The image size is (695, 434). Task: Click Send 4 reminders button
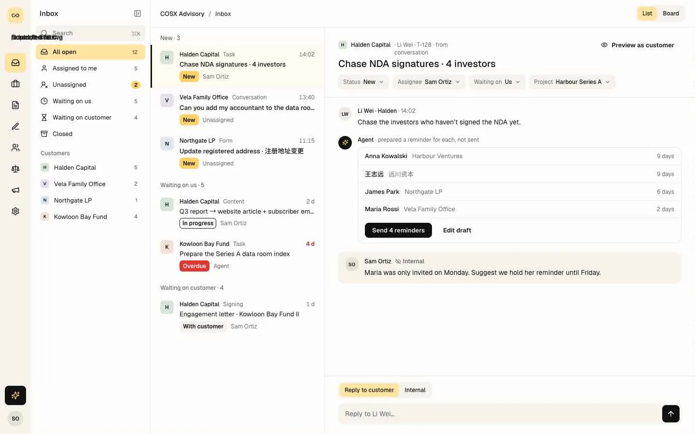[x=398, y=231]
